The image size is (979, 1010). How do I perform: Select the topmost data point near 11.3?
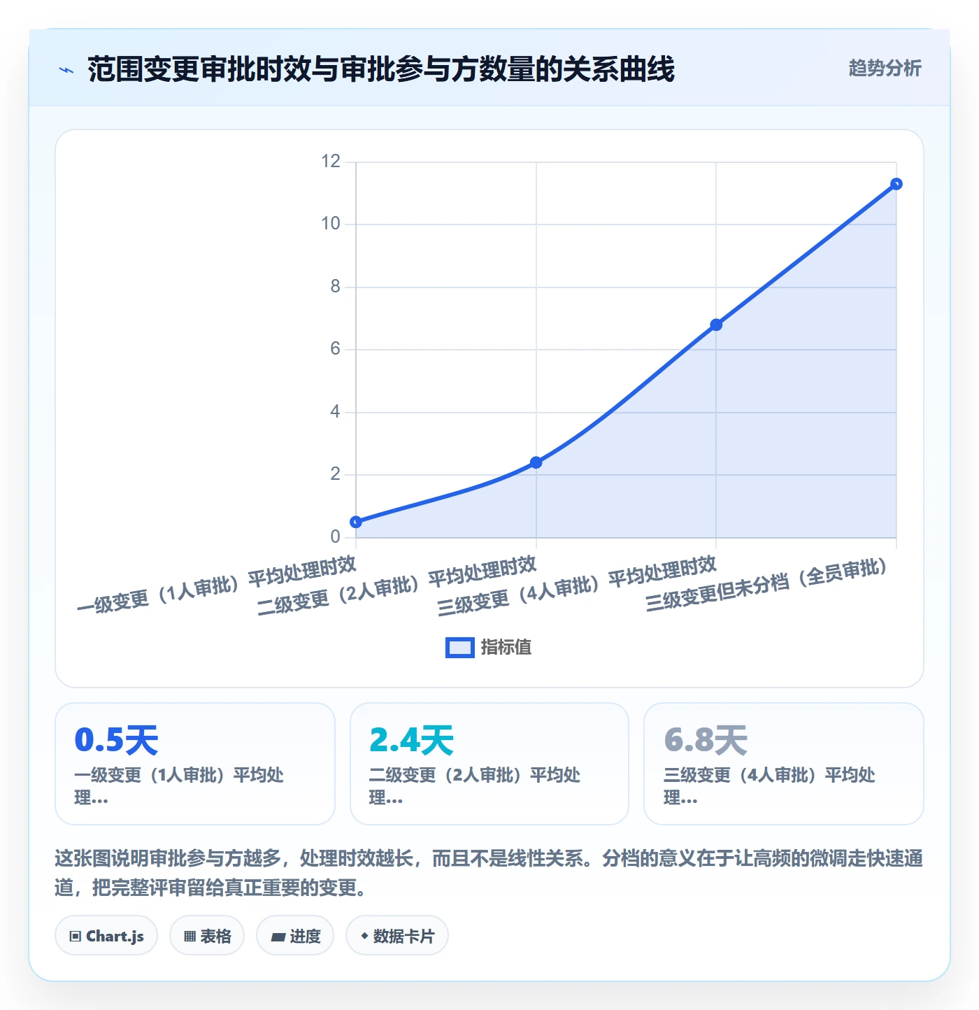[896, 184]
